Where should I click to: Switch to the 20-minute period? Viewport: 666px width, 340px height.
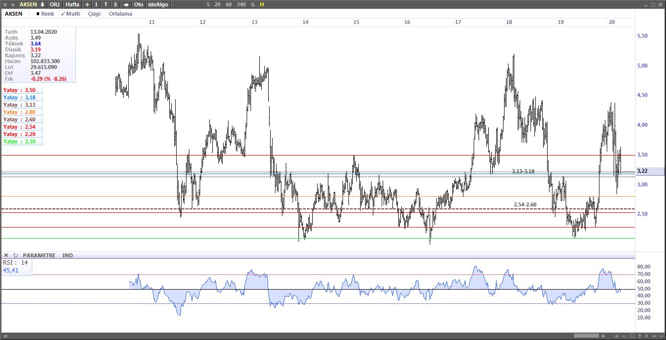click(x=217, y=4)
